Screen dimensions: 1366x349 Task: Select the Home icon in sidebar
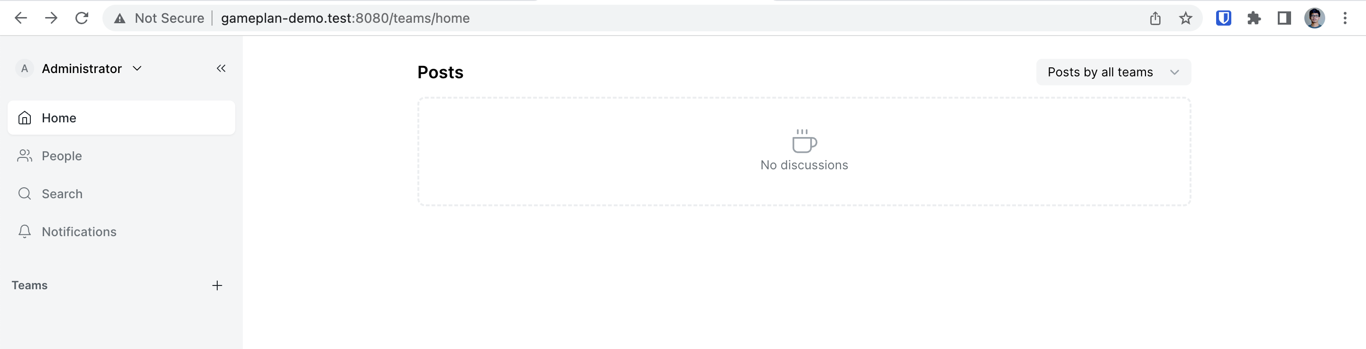point(25,118)
